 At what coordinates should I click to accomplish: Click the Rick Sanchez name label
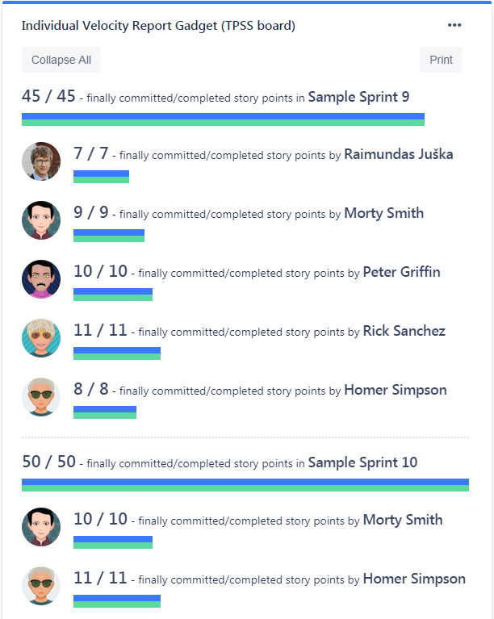tap(404, 331)
